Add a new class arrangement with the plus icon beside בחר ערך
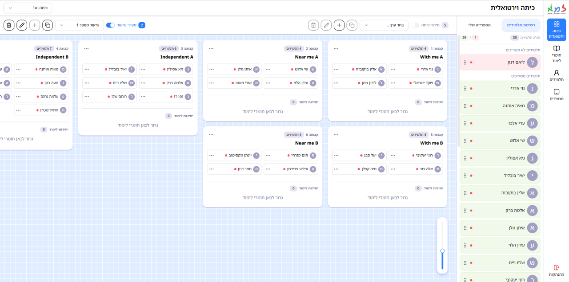Image resolution: width=569 pixels, height=282 pixels. click(x=339, y=25)
